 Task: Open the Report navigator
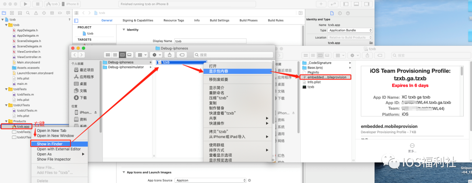68,13
